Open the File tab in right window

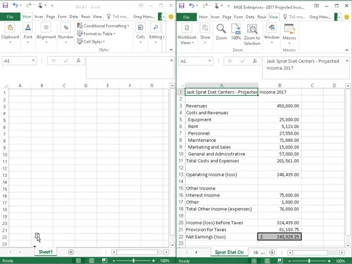pyautogui.click(x=186, y=17)
